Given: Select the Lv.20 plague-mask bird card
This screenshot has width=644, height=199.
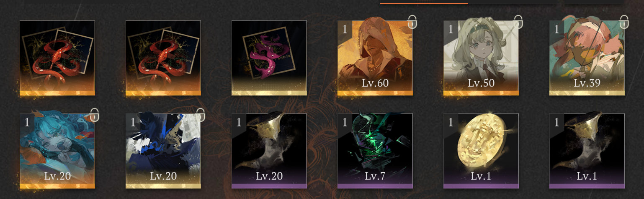Looking at the screenshot, I should click(x=269, y=151).
